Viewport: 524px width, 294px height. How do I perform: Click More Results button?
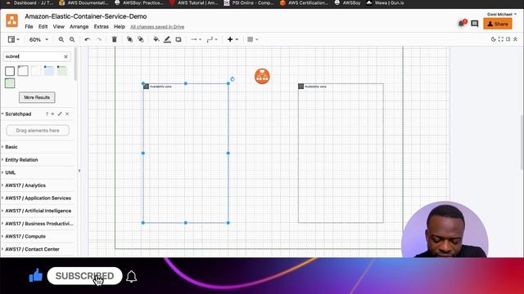point(37,97)
